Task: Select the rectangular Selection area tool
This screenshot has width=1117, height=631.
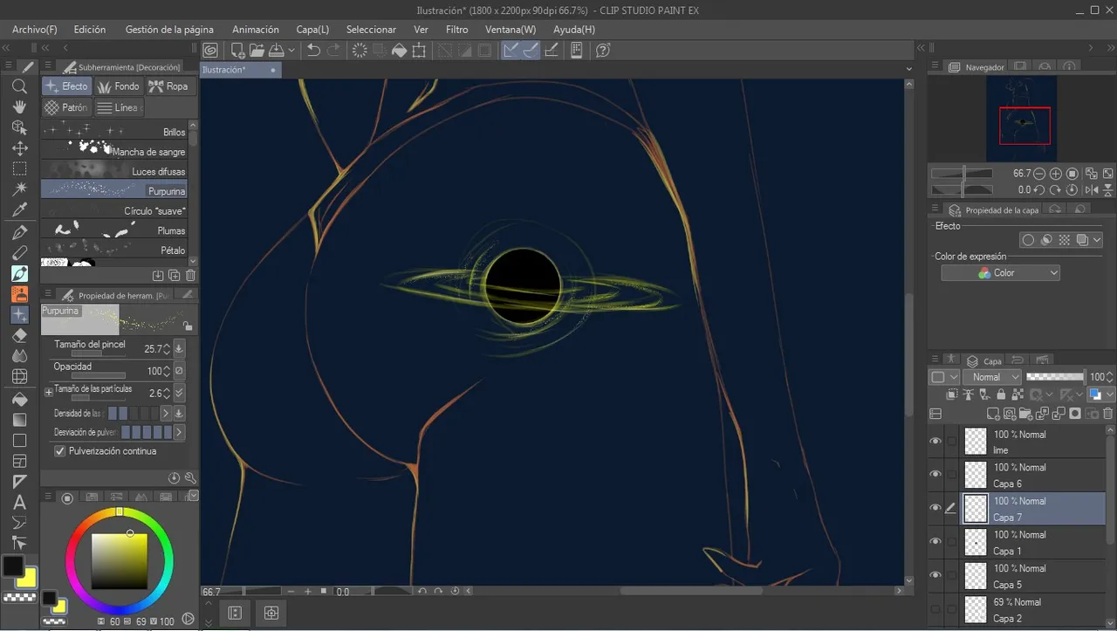Action: click(x=19, y=168)
